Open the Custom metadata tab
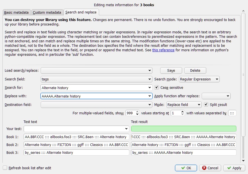Image resolution: width=248 pixels, height=174 pixels. tap(47, 12)
